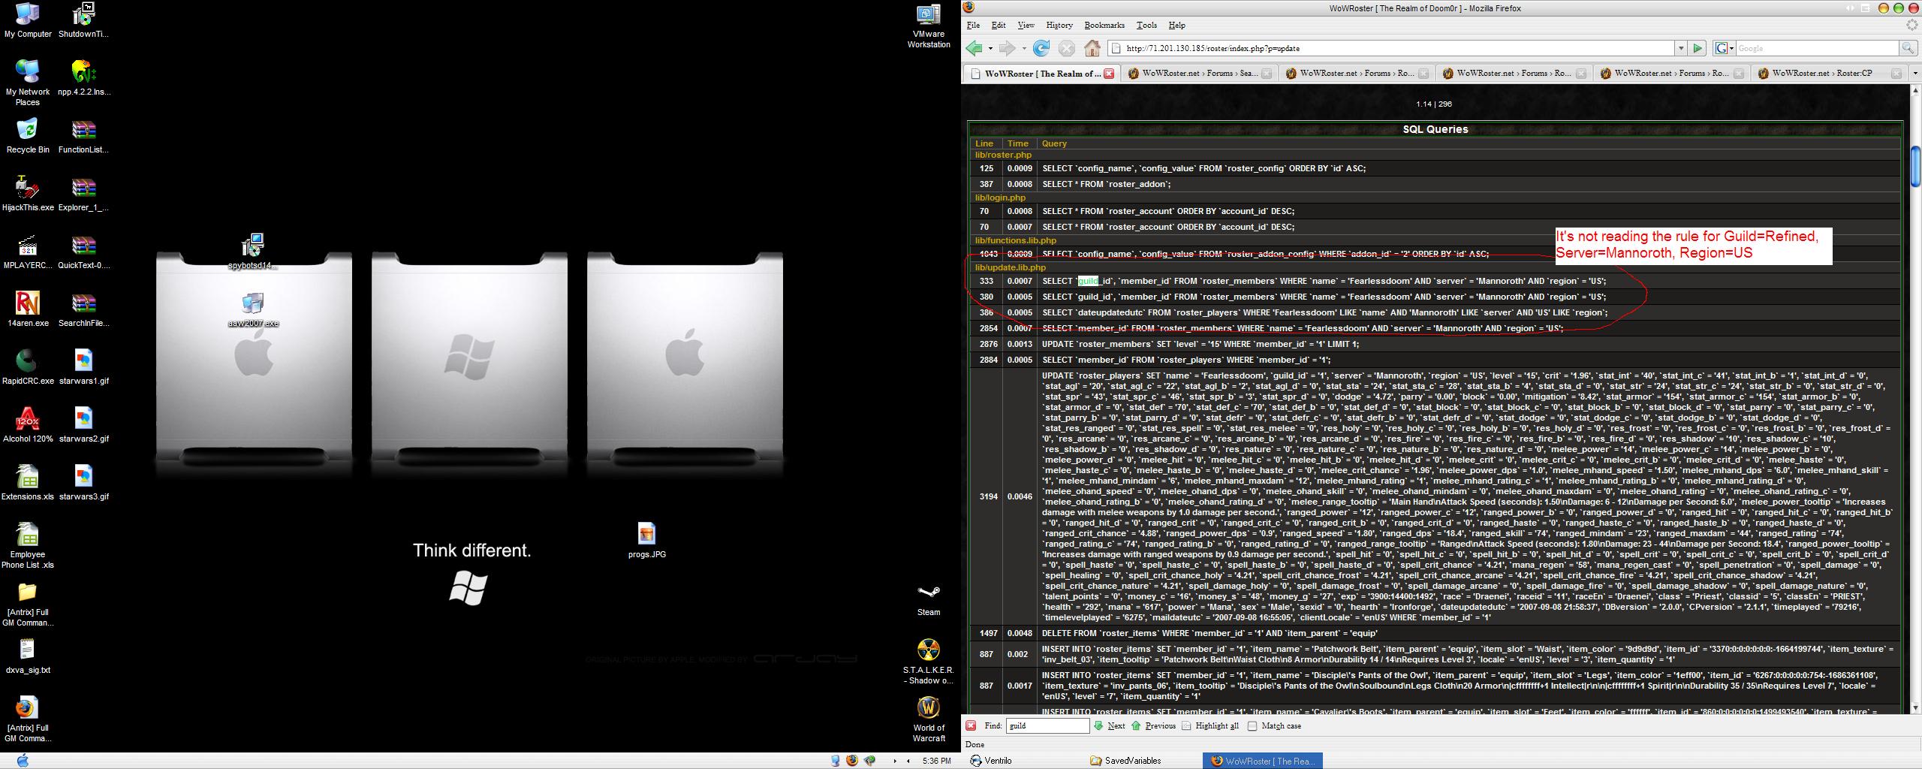Click the Google search box

1817,48
